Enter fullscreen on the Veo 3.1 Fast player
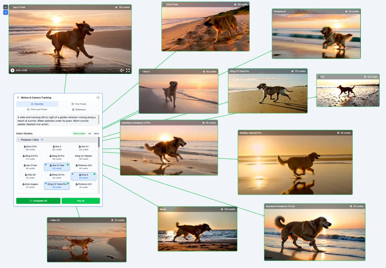 point(128,70)
